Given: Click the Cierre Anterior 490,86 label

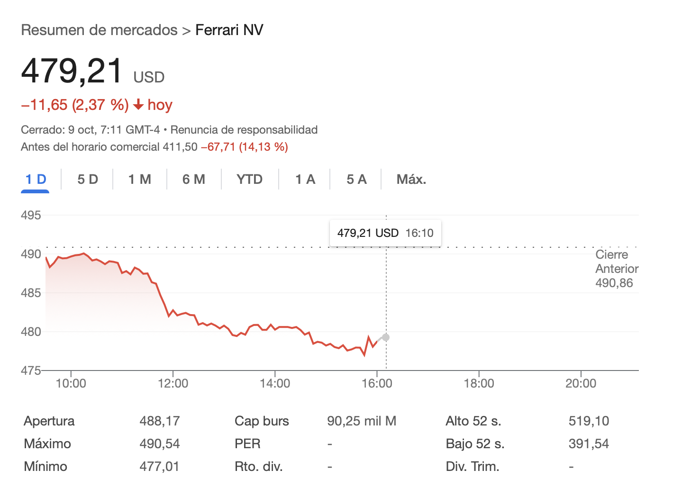Looking at the screenshot, I should (616, 269).
